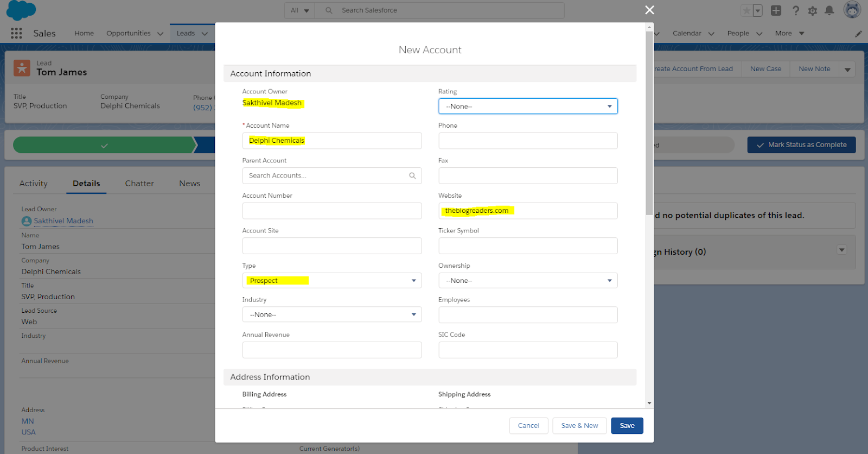The width and height of the screenshot is (868, 454).
Task: Click the Phone input field
Action: click(528, 141)
